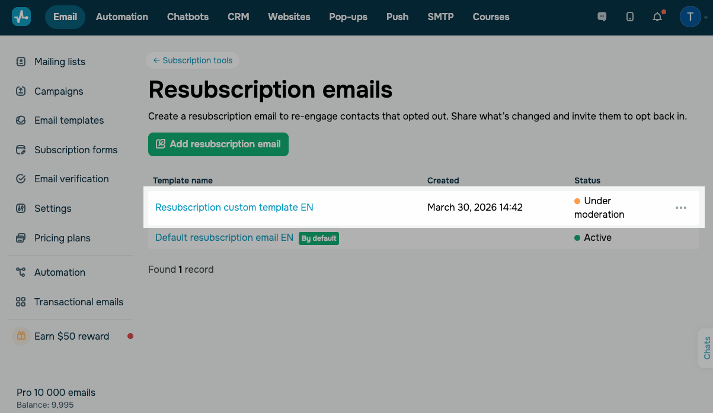Click the Campaigns sidebar icon

(x=21, y=91)
